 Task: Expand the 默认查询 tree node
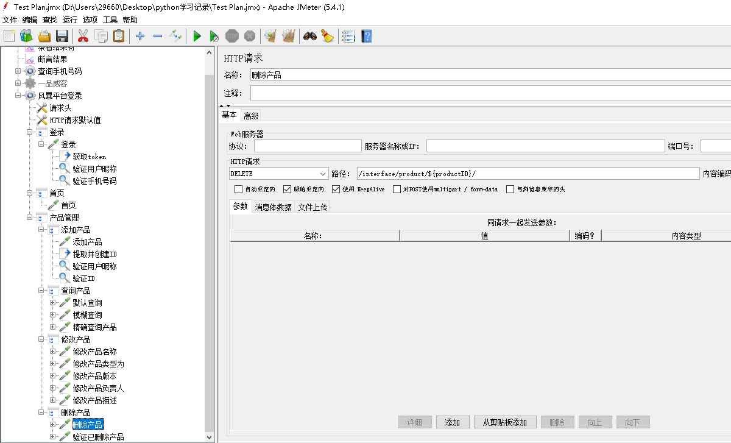pos(53,303)
